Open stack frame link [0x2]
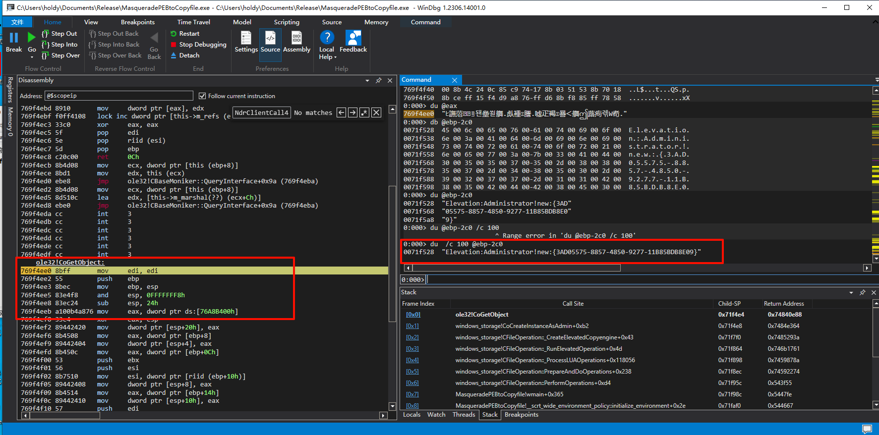 412,337
